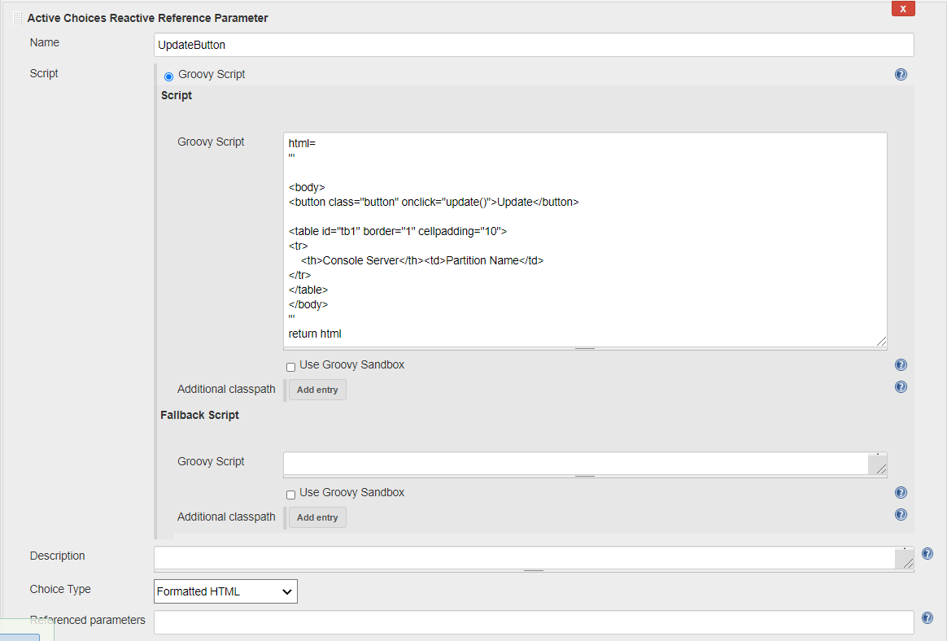Open help for main script's Use Groovy Sandbox
The width and height of the screenshot is (947, 641).
901,365
